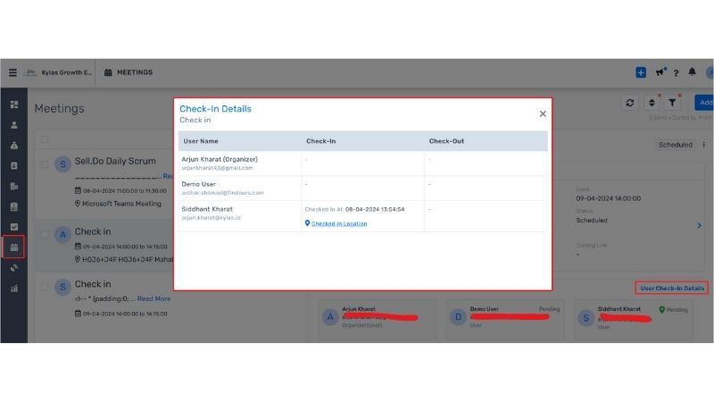
Task: Click avatar S of Check in with Read More
Action: pyautogui.click(x=62, y=287)
